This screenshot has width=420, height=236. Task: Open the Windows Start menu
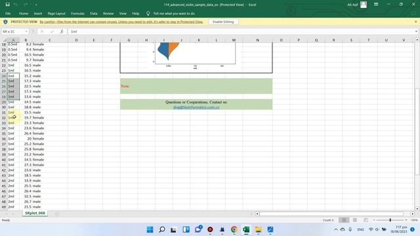click(x=150, y=229)
